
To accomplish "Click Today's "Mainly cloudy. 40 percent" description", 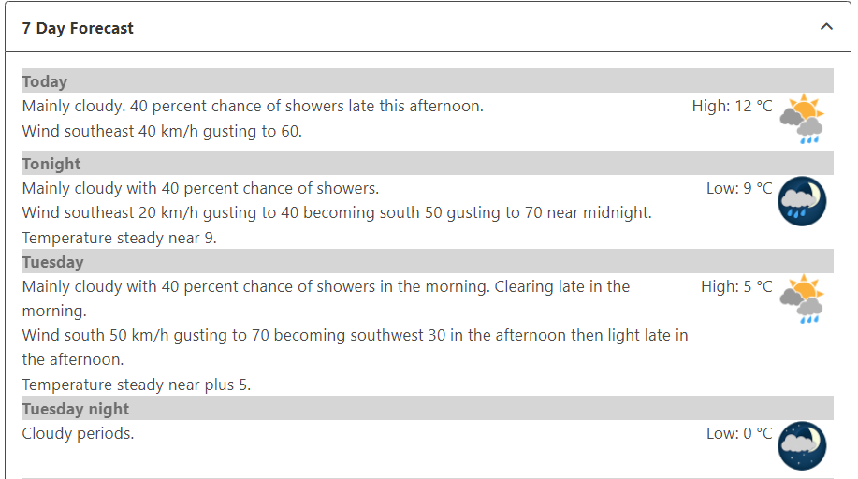I will [253, 107].
